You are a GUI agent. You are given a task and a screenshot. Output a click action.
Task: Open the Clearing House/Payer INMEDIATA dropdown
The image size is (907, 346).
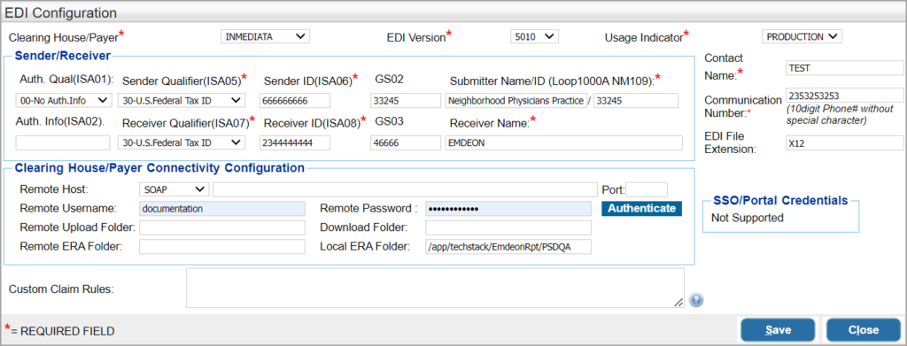coord(266,36)
